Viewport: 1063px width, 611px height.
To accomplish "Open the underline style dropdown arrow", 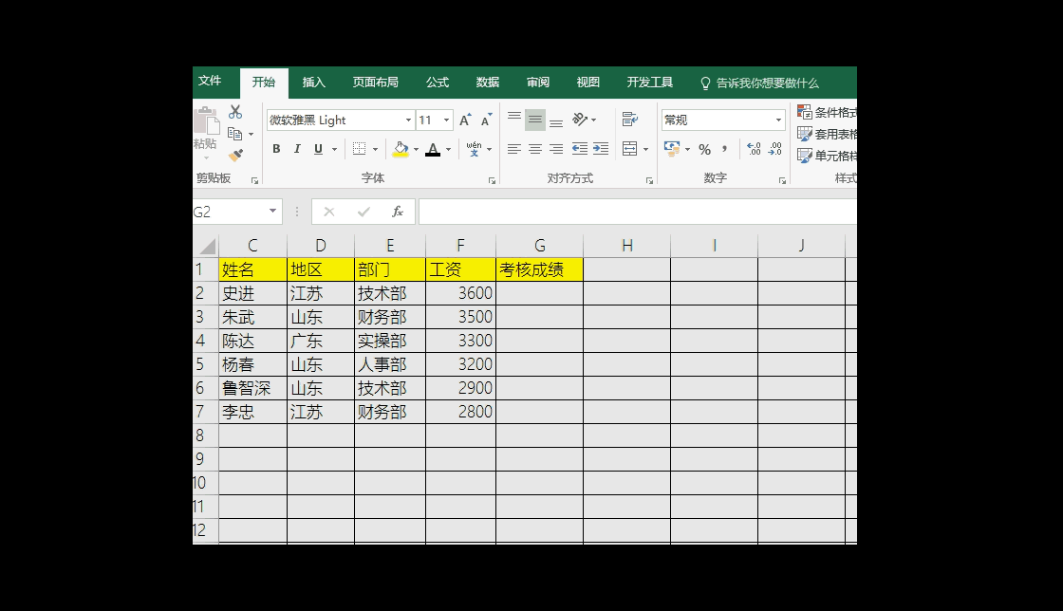I will (334, 149).
